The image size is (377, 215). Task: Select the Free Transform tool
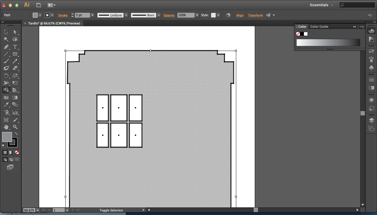(x=15, y=83)
